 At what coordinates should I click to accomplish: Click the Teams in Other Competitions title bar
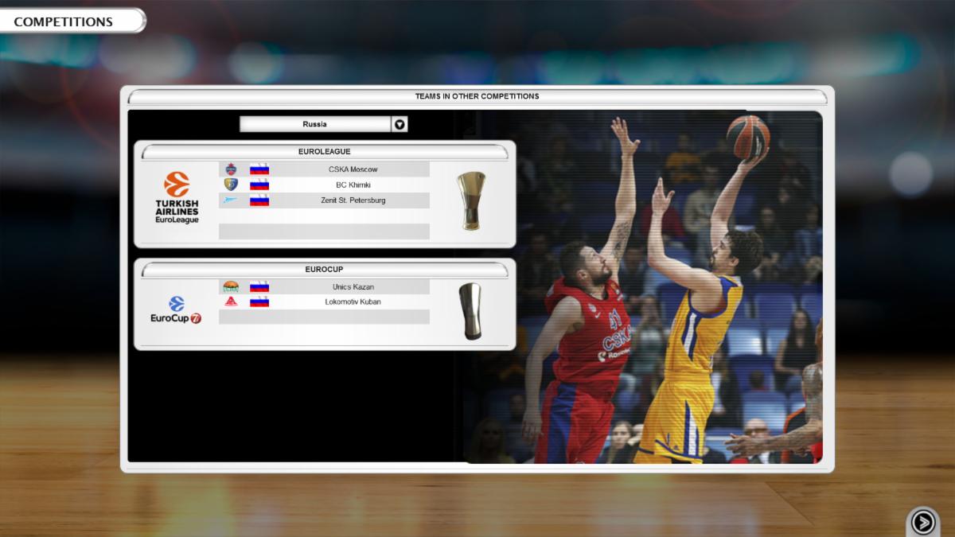click(477, 96)
